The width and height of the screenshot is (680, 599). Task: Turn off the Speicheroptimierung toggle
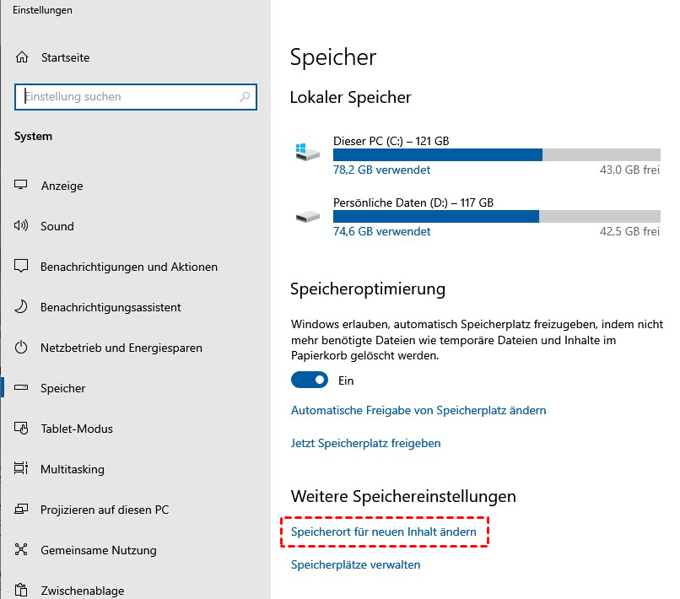point(310,380)
